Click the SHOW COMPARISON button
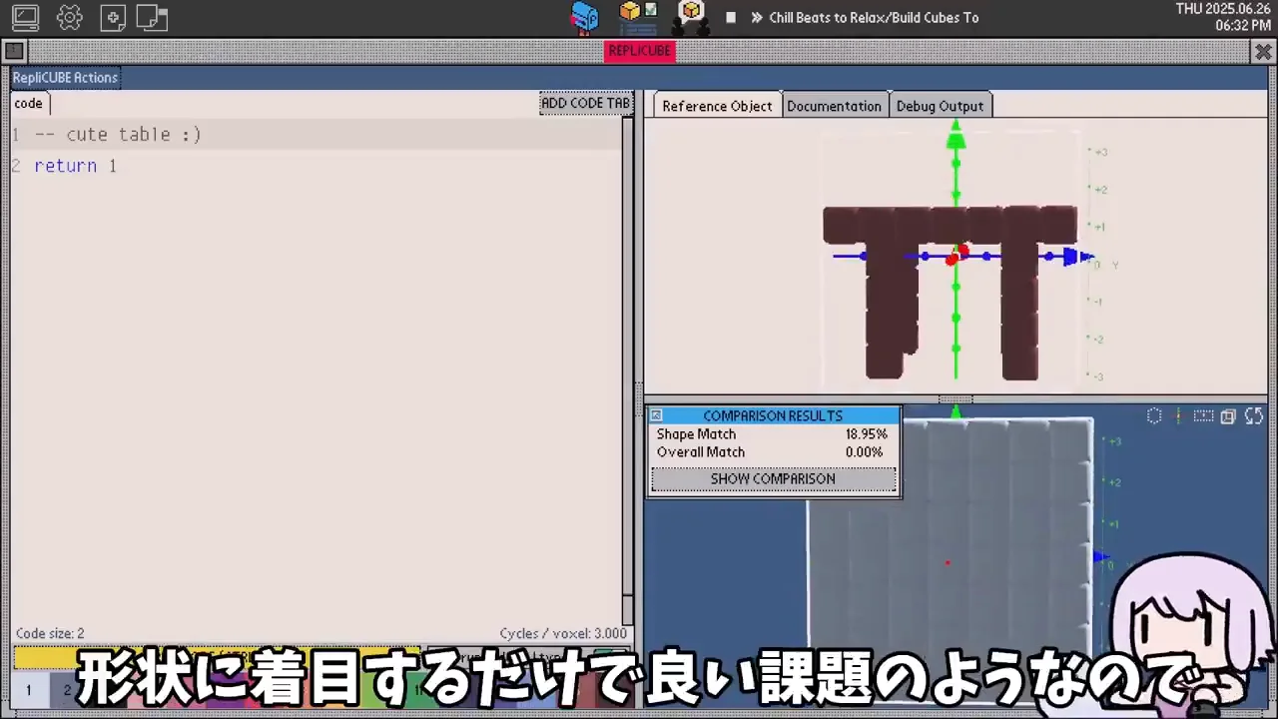 (773, 479)
